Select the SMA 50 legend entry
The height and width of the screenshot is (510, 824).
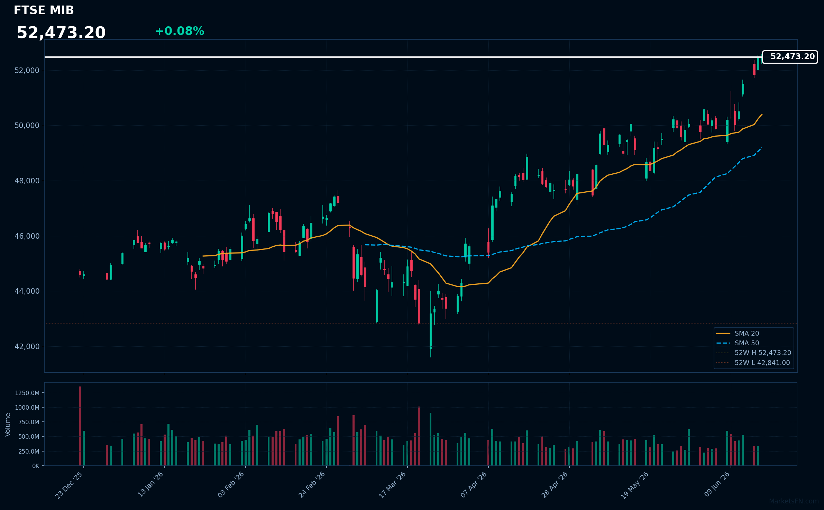(738, 343)
